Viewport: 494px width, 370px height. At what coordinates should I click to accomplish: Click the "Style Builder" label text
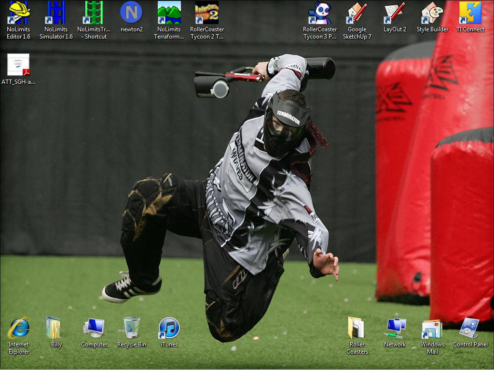click(432, 29)
